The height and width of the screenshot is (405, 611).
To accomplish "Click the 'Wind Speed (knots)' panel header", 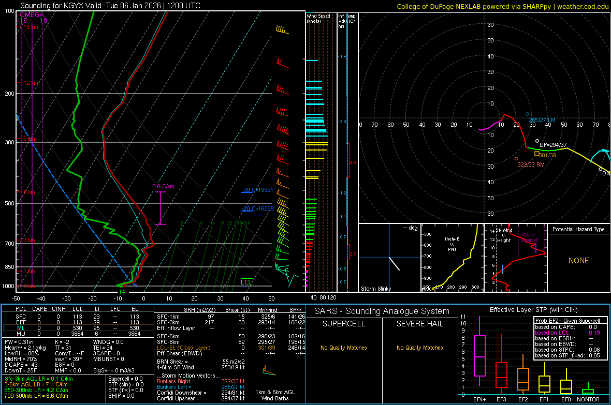I will coord(318,18).
